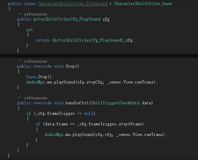Screen dimensions: 198x160
Task: Open references link above the Stop method
Action: (x=35, y=61)
